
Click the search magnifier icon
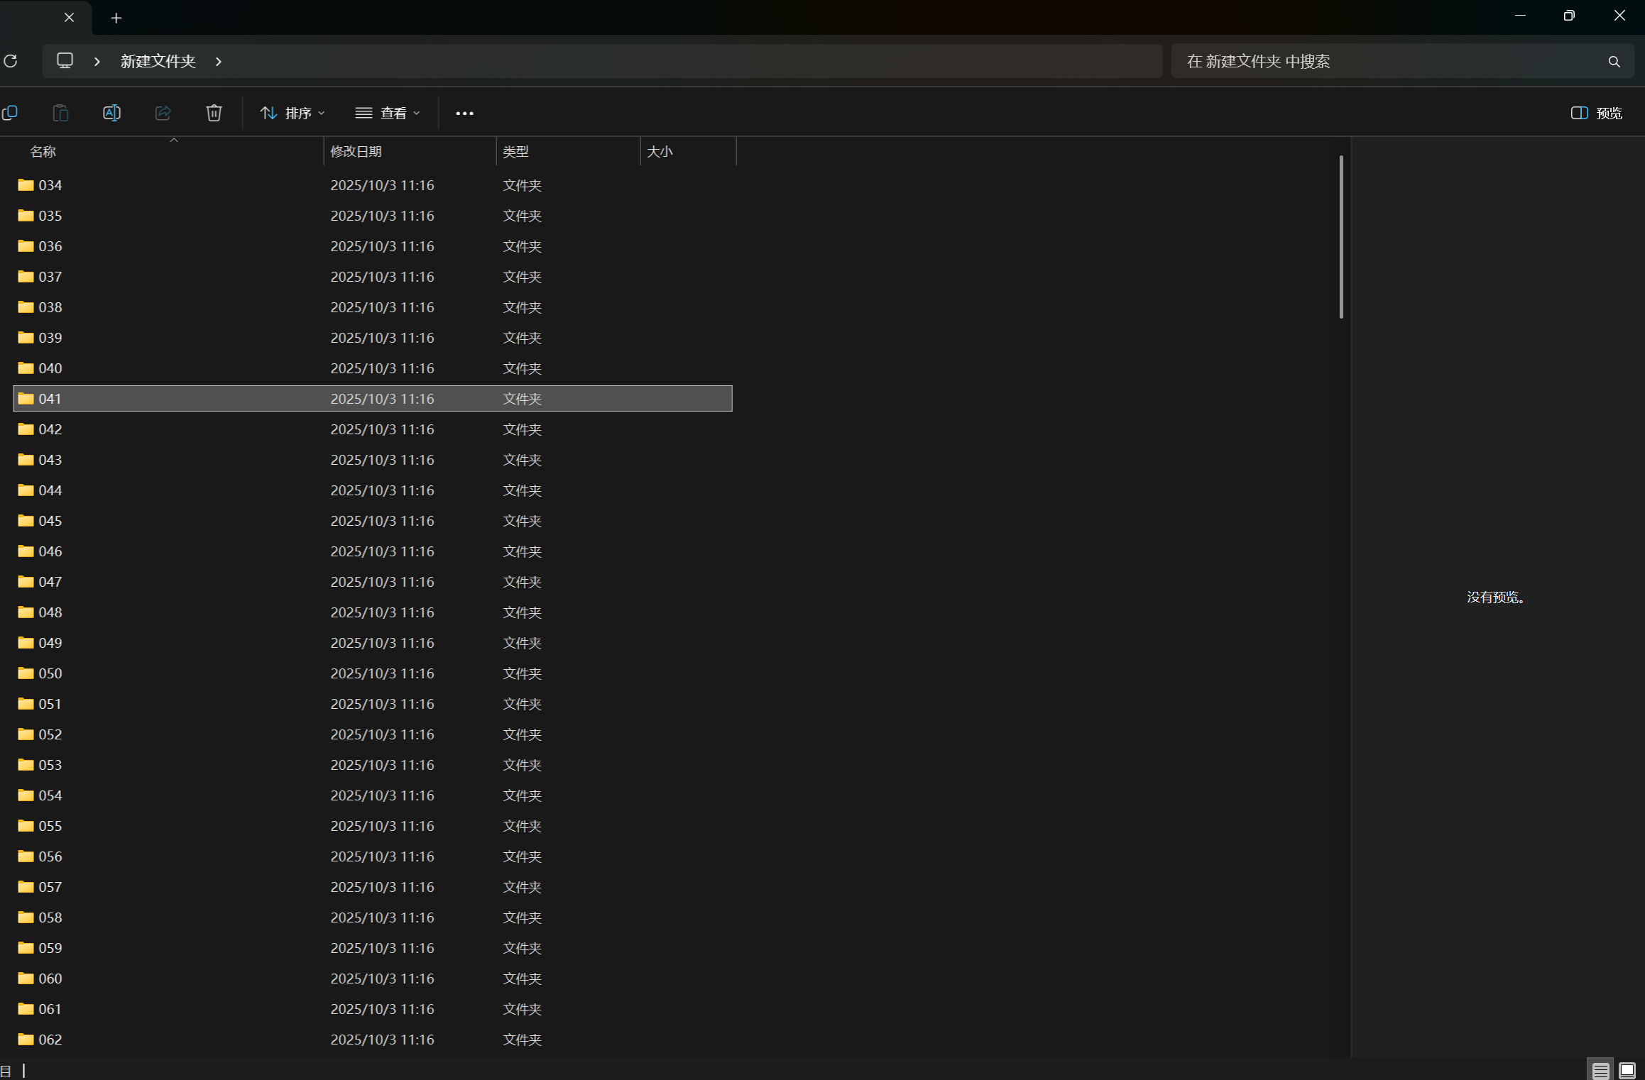click(x=1614, y=62)
